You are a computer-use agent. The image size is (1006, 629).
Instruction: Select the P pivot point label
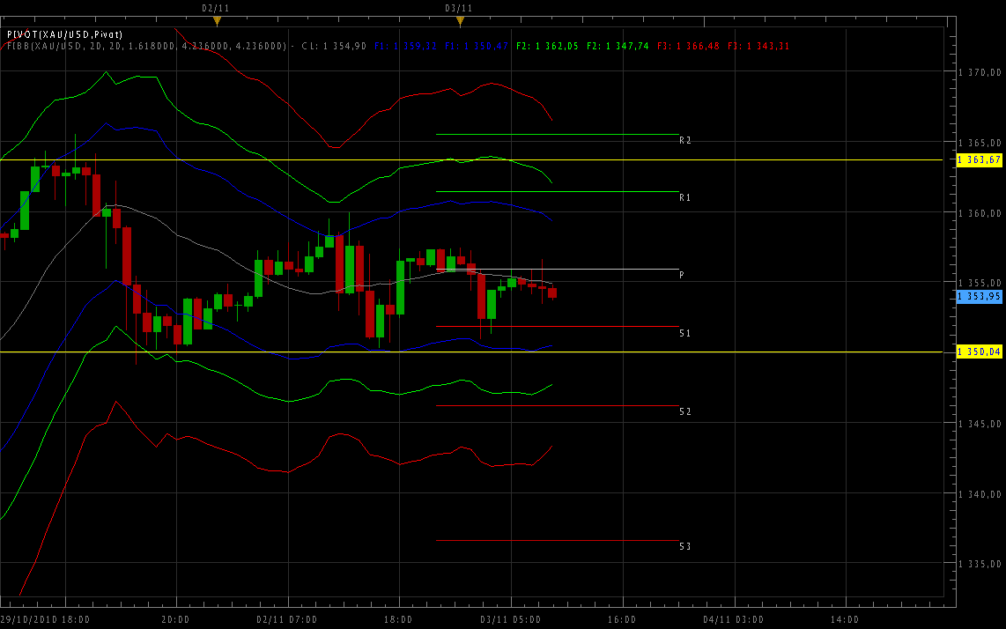682,275
